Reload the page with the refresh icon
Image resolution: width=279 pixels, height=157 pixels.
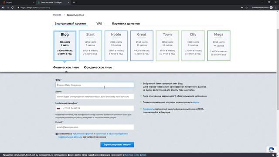click(x=13, y=8)
